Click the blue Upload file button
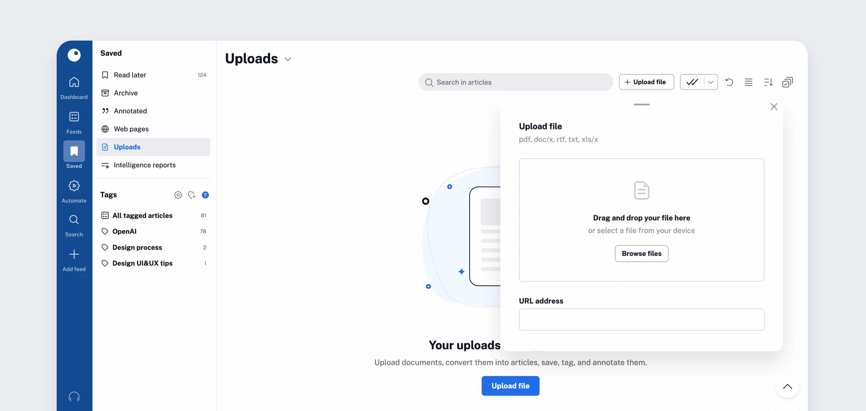 pos(510,386)
